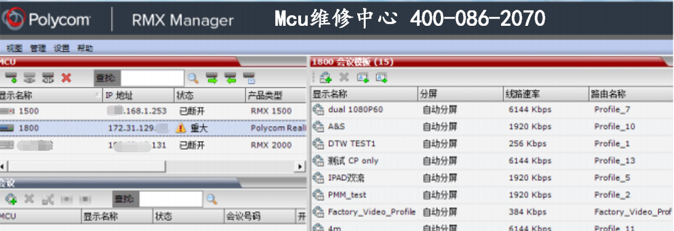Viewport: 674px width, 231px height.
Task: Open the 设置 menu
Action: pyautogui.click(x=62, y=49)
